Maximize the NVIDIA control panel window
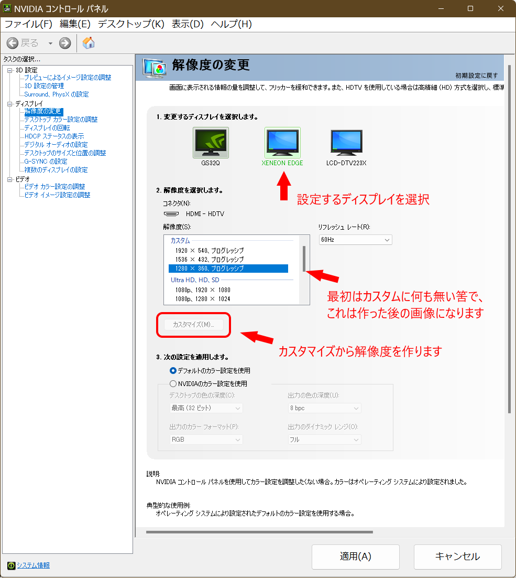Viewport: 516px width, 578px height. point(470,8)
